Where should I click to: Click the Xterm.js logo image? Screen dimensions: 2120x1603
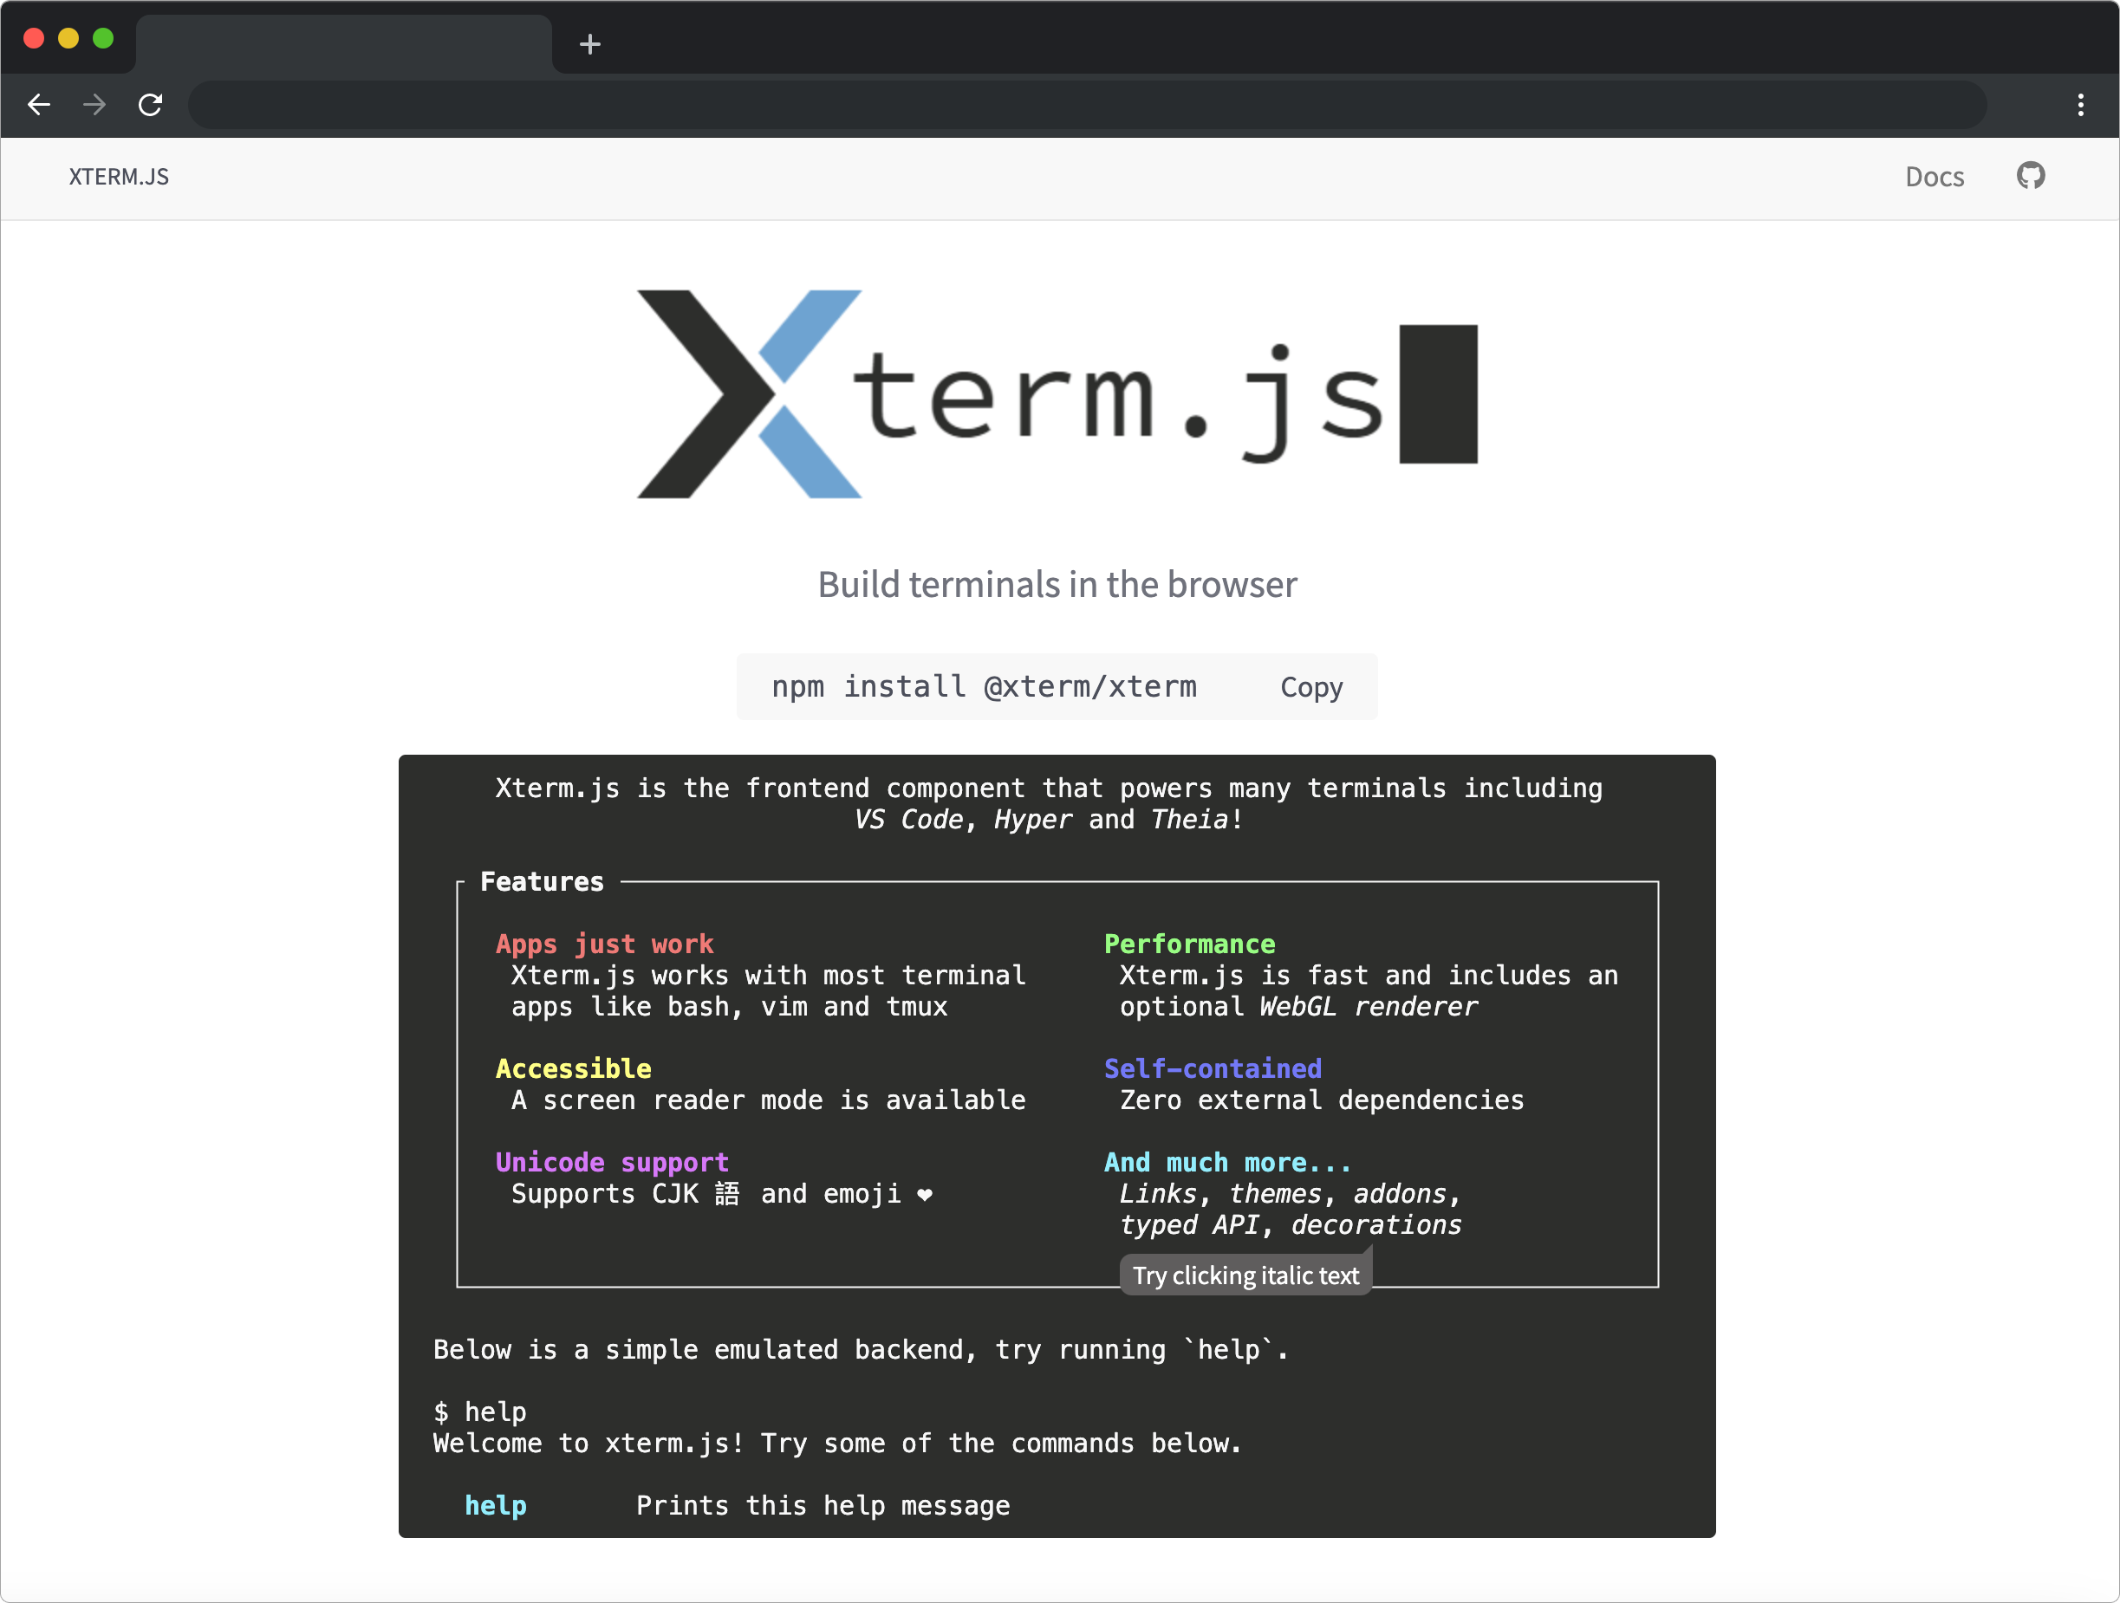coord(1057,393)
